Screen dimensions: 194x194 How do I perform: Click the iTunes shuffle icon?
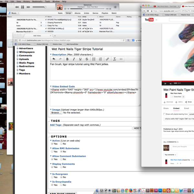click(x=110, y=9)
